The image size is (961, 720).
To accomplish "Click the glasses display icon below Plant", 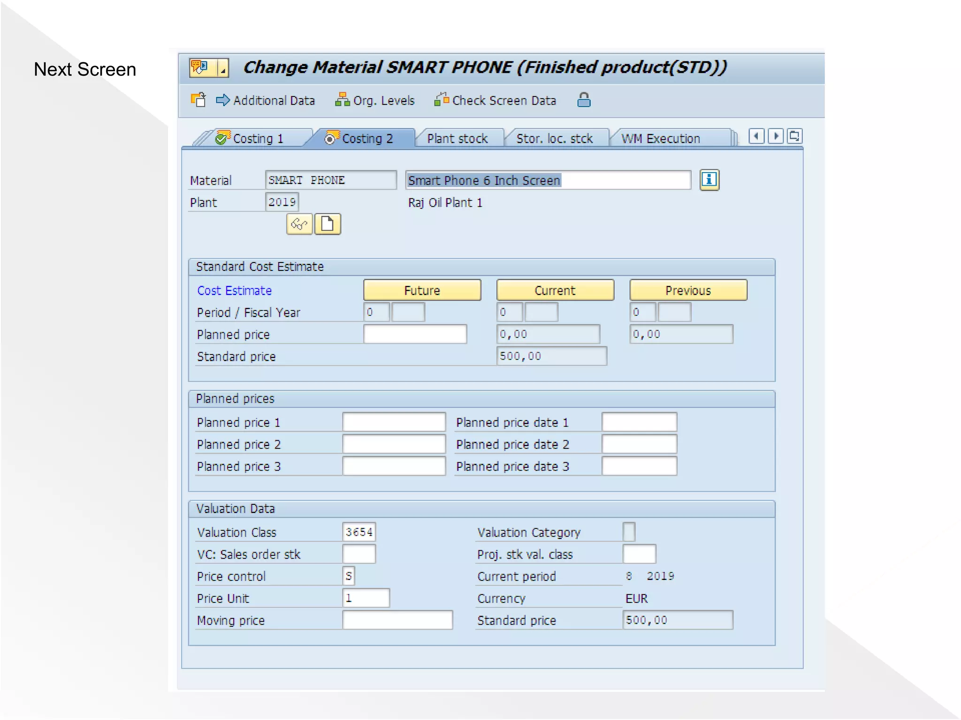I will coord(299,224).
